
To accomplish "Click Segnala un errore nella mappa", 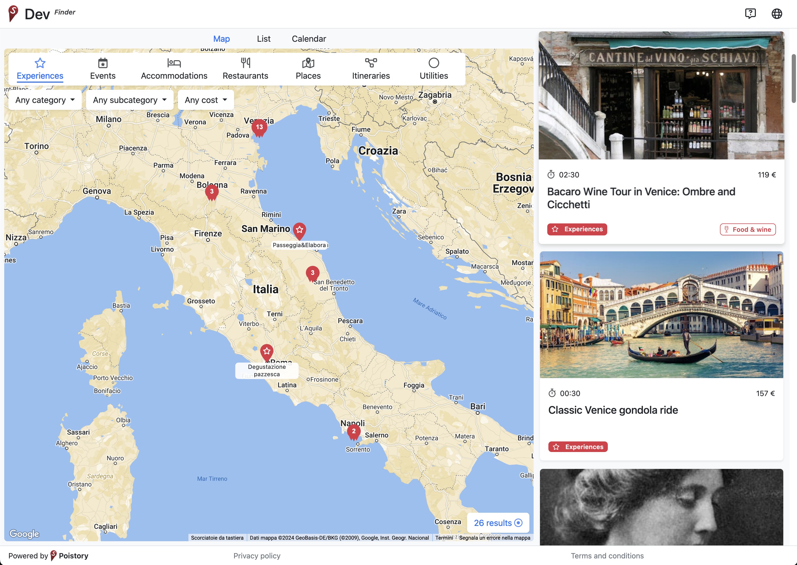I will 495,538.
